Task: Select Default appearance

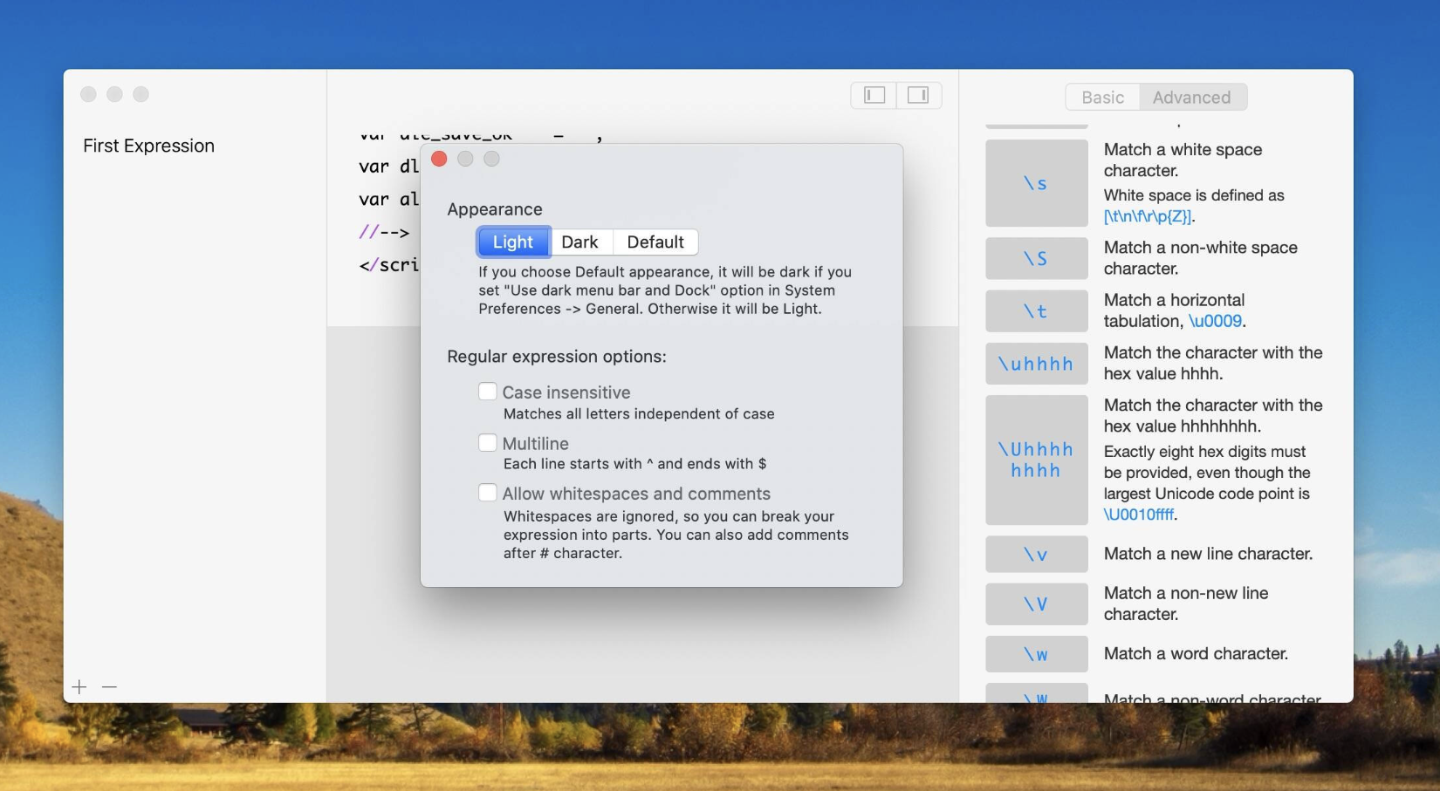Action: tap(655, 242)
